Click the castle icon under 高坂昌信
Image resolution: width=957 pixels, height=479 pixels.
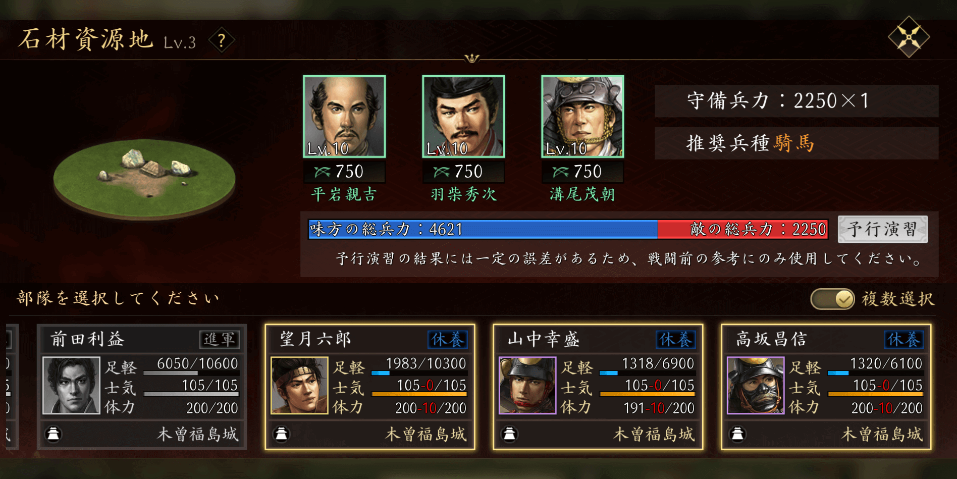coord(737,434)
